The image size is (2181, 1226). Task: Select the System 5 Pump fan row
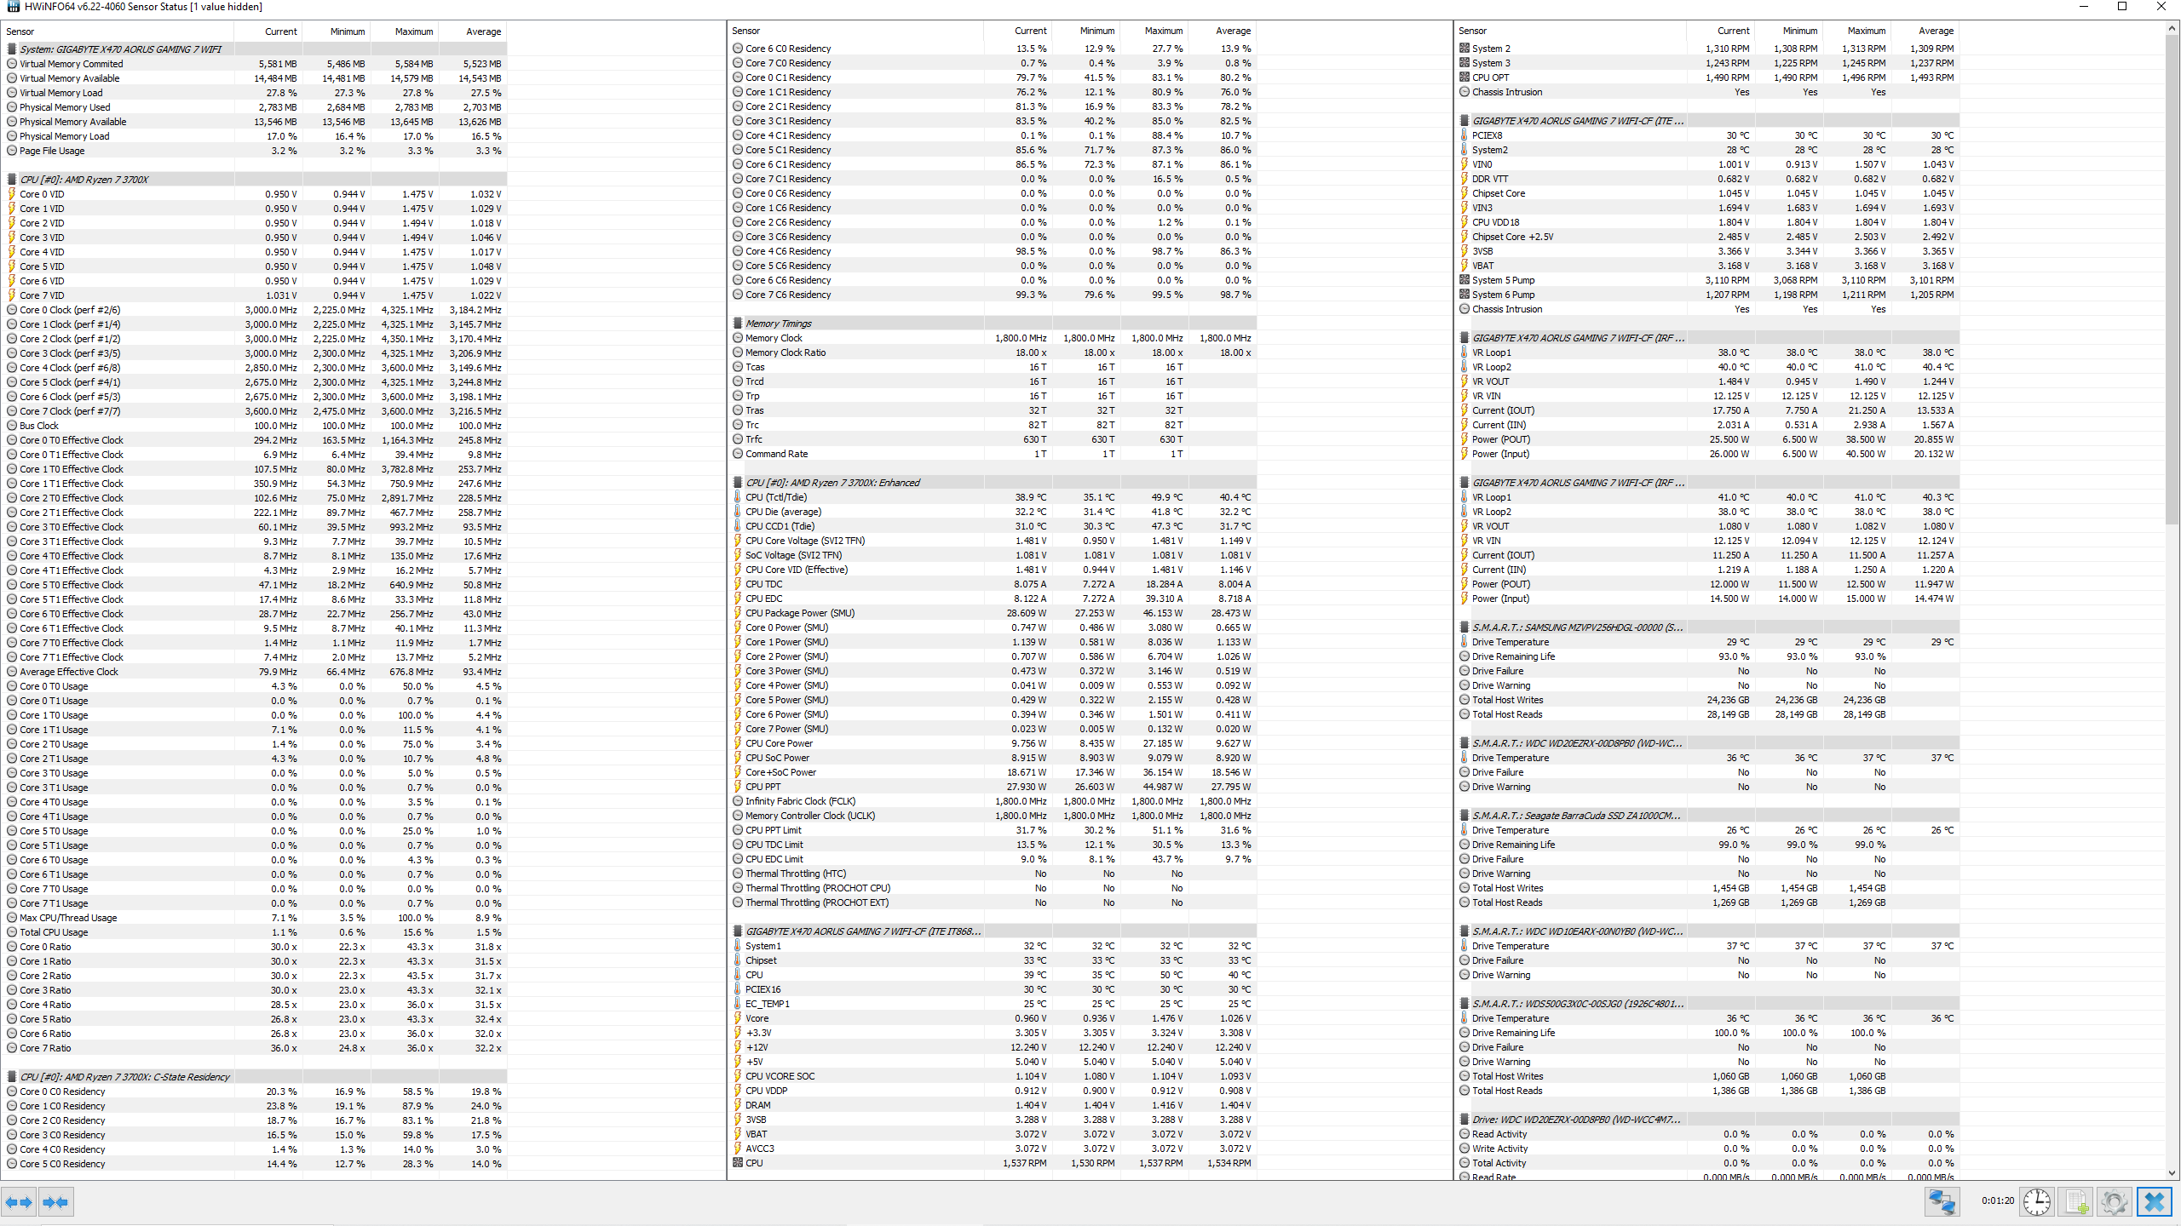[x=1503, y=280]
